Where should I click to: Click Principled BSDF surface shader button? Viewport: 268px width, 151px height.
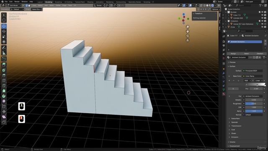[x=253, y=71]
